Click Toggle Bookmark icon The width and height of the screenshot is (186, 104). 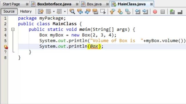tap(128, 12)
